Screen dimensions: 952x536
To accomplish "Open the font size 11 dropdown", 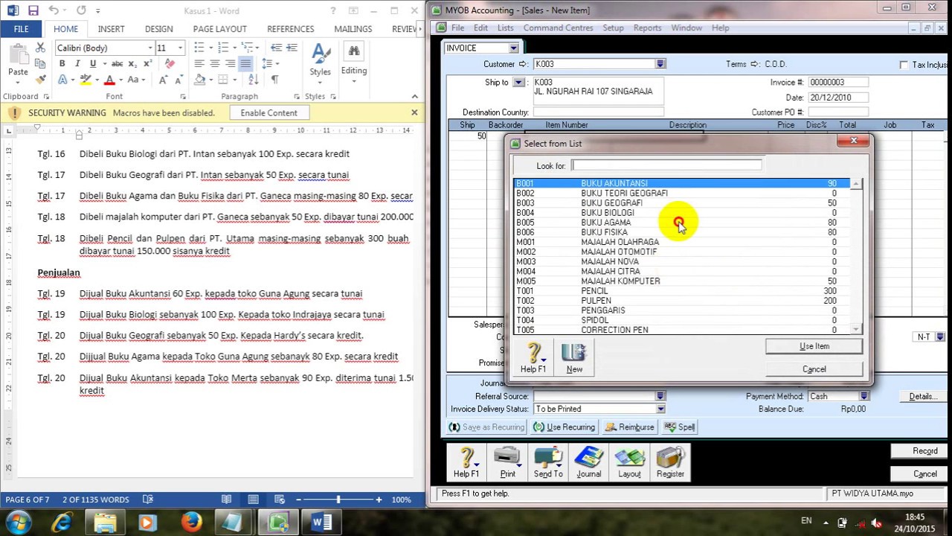I will [180, 48].
